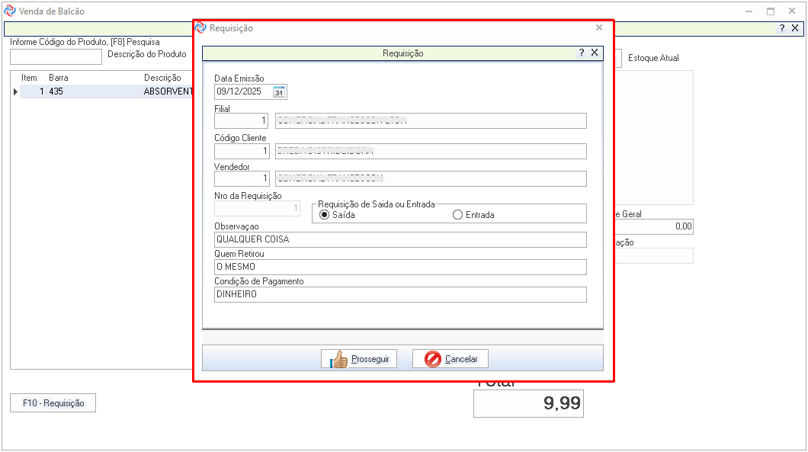Close the inner Requisição panel with X
Viewport: 808px width, 452px height.
(x=595, y=53)
